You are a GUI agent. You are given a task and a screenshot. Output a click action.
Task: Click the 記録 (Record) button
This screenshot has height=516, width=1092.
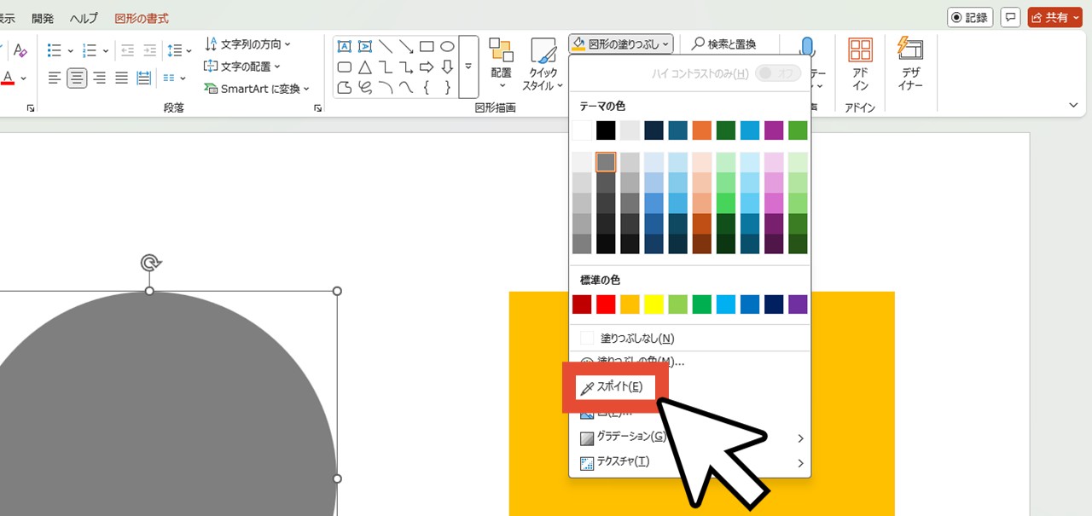coord(971,17)
